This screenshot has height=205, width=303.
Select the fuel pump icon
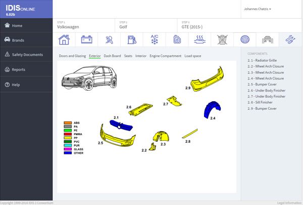coord(132,39)
